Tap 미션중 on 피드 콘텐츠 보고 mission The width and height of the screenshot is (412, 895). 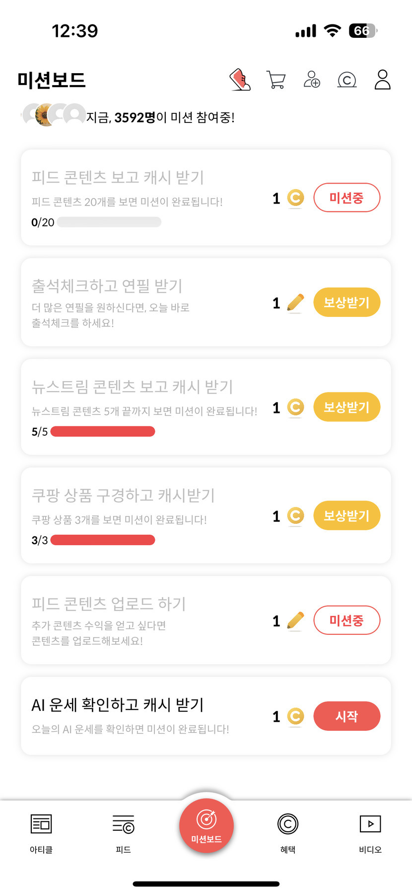click(346, 198)
